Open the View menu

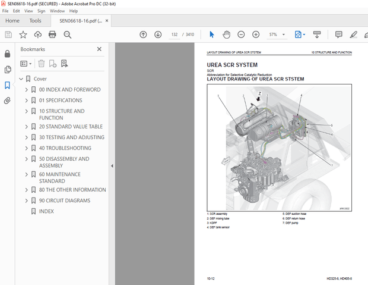28,11
